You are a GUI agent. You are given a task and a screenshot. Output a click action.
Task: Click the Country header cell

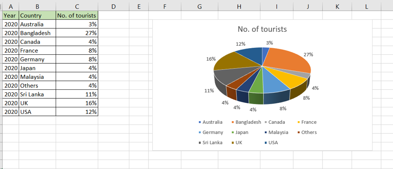click(x=37, y=16)
